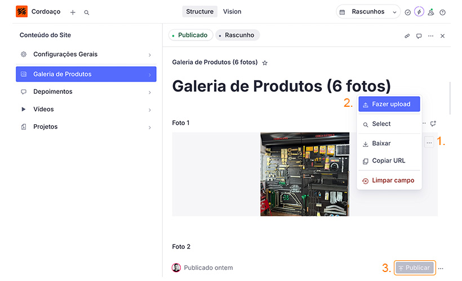The height and width of the screenshot is (281, 462).
Task: Choose Fazer upload from the menu
Action: 389,104
